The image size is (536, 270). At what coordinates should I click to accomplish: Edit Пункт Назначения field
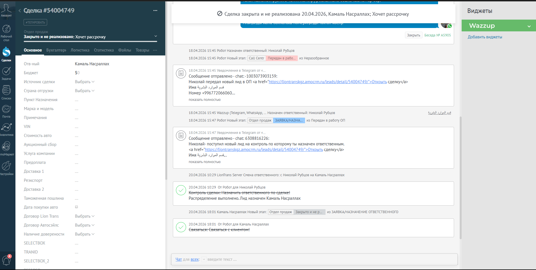pos(76,100)
